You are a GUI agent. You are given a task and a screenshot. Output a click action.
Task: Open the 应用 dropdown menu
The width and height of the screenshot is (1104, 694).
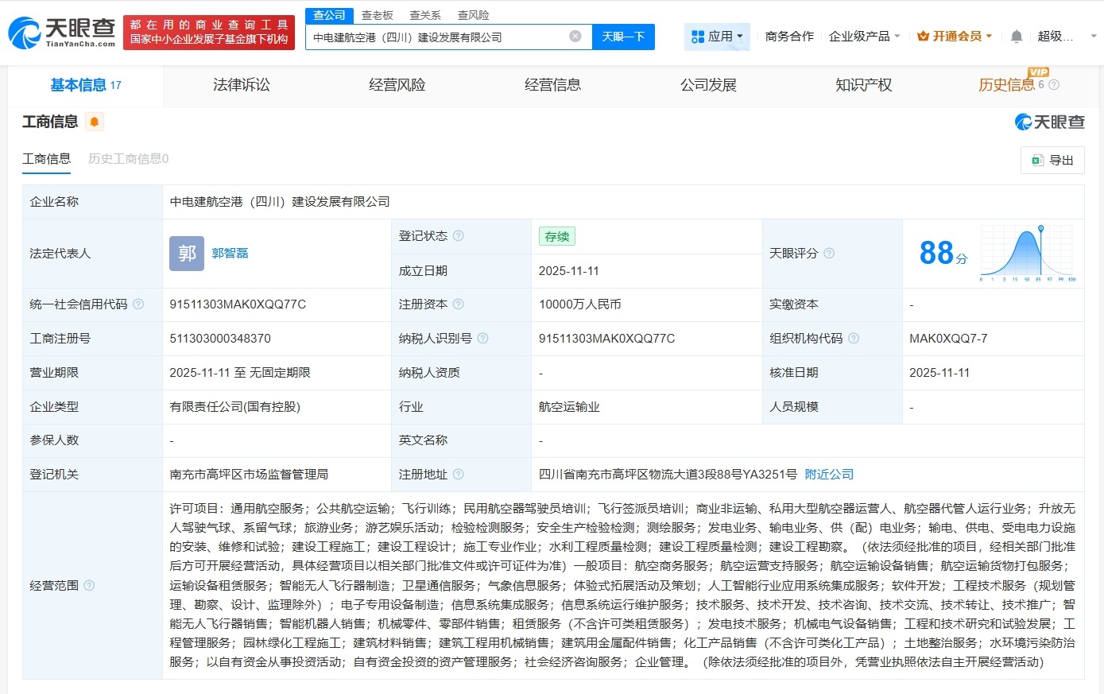pyautogui.click(x=717, y=37)
